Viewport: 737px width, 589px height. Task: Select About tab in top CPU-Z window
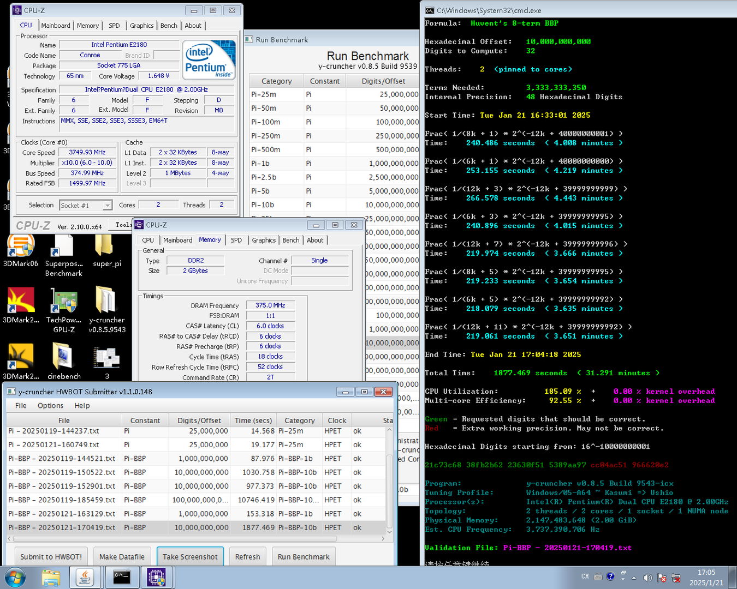click(x=193, y=26)
